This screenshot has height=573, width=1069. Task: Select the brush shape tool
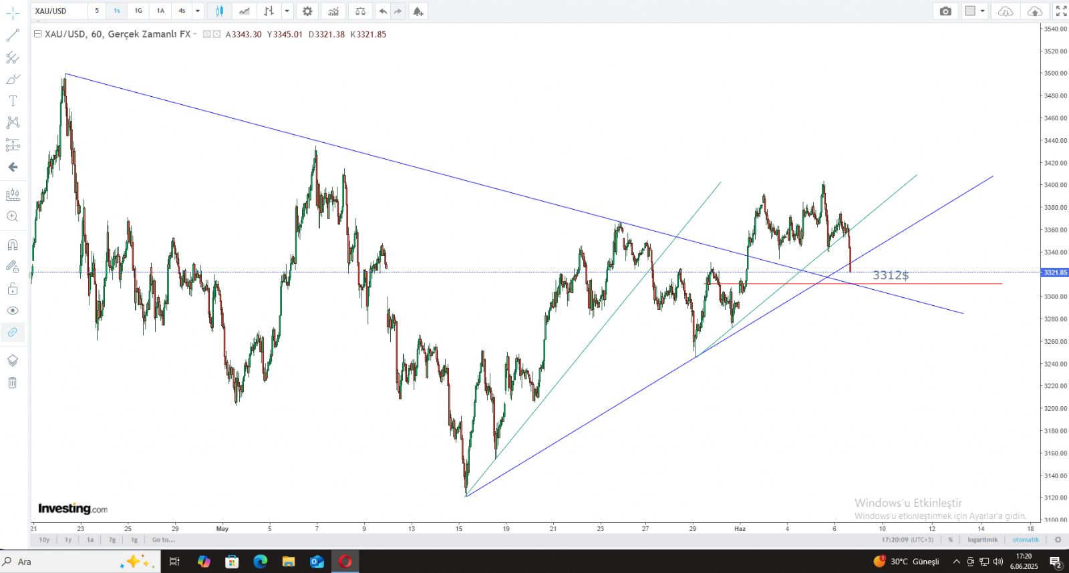(13, 79)
